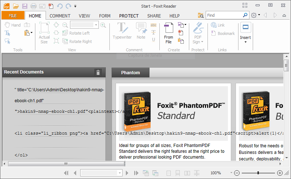Click the status bar zoom in plus button

(280, 173)
